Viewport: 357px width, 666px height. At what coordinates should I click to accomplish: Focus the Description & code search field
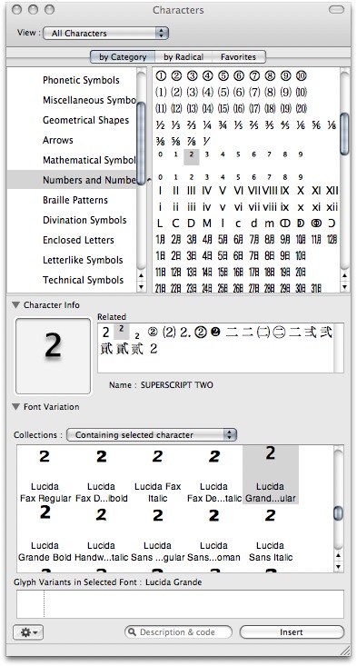(x=178, y=632)
